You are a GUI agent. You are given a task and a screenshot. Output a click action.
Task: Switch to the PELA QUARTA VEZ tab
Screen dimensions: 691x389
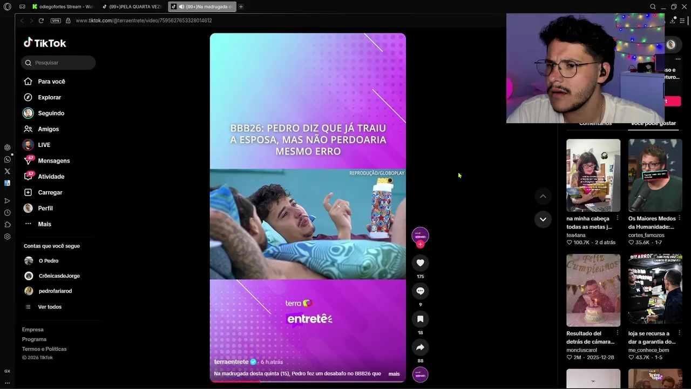tap(132, 6)
